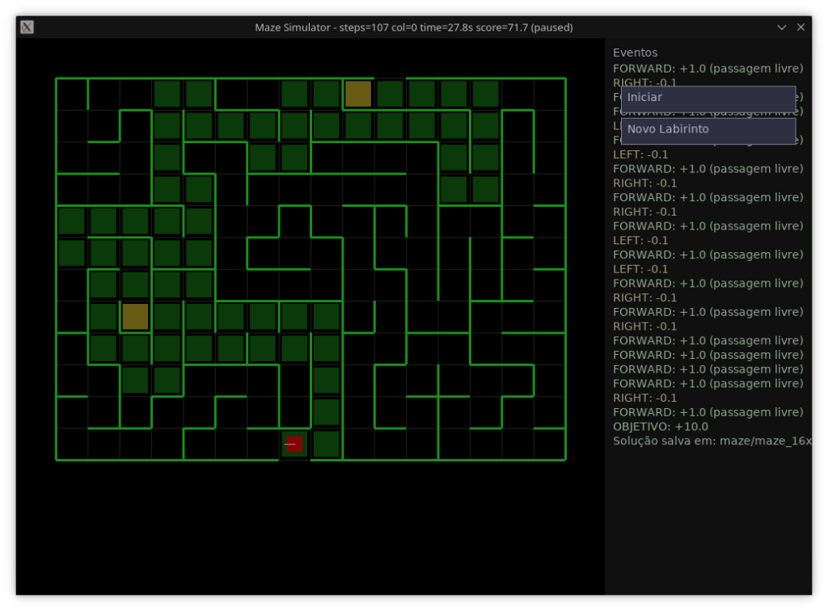The height and width of the screenshot is (611, 828).
Task: Click the top-right corner cell of the maze
Action: (549, 94)
